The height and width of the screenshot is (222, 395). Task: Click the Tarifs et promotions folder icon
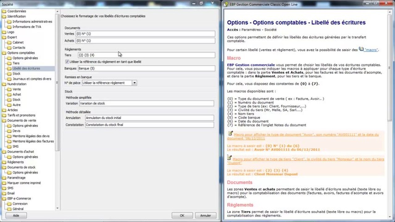tap(4, 115)
